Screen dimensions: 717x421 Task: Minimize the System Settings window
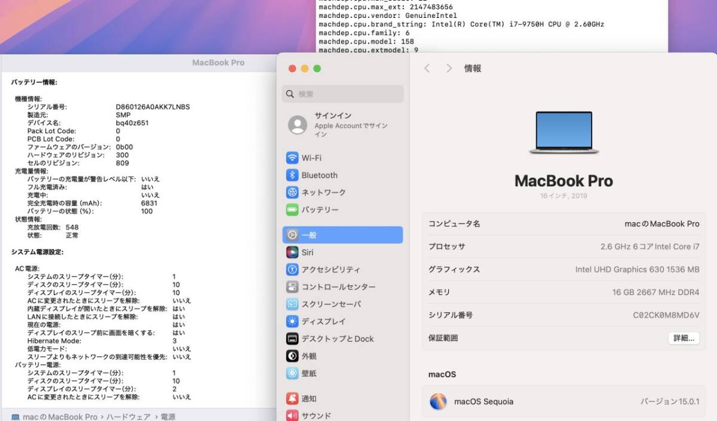pos(305,69)
